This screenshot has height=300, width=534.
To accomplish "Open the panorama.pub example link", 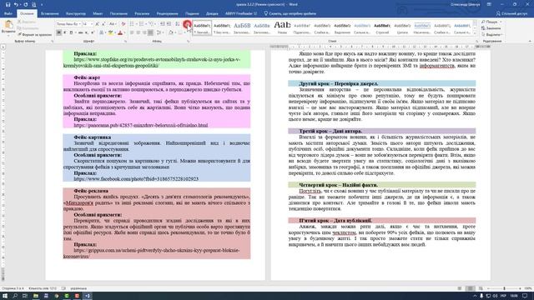I will (141, 125).
